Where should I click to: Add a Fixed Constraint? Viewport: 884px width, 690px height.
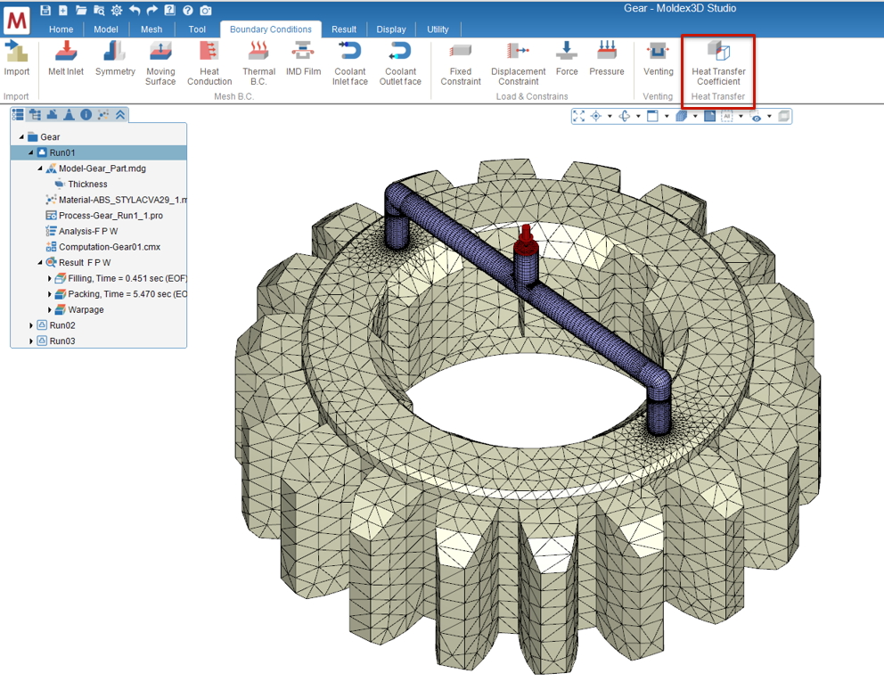tap(461, 63)
